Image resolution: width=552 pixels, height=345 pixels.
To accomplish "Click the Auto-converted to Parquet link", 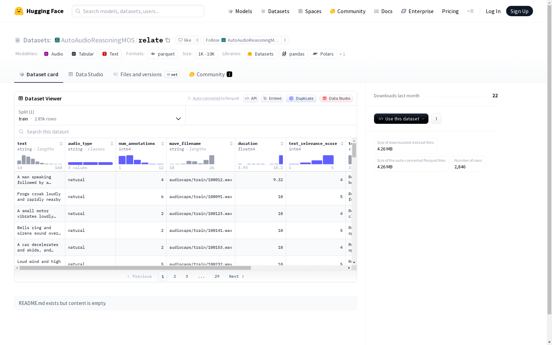I will click(x=216, y=98).
